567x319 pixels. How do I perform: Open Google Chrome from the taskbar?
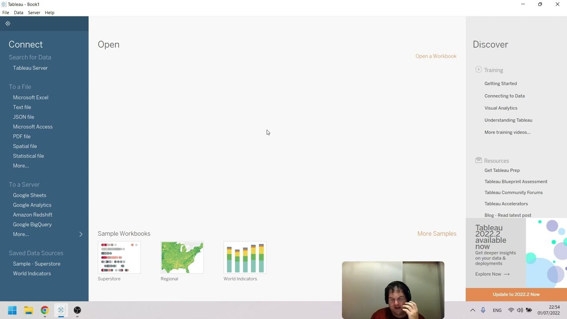(45, 310)
